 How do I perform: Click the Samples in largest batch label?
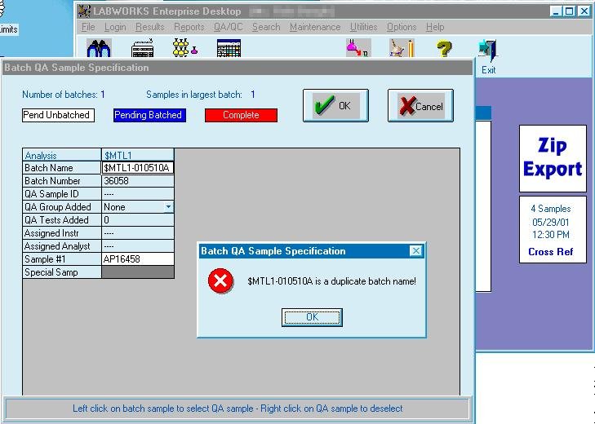(194, 95)
